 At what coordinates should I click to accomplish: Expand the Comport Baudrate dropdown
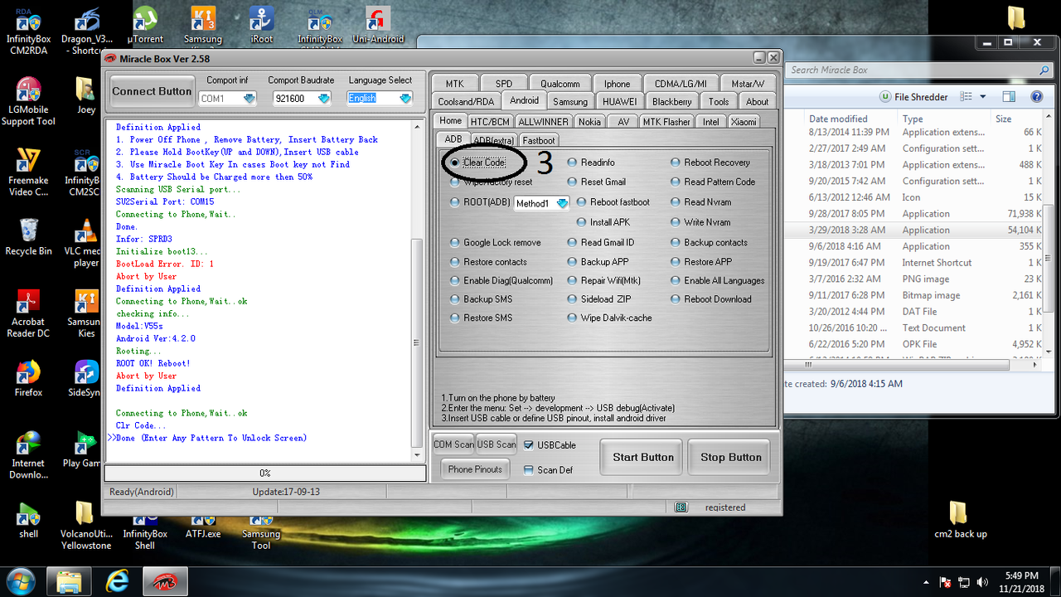pyautogui.click(x=324, y=99)
